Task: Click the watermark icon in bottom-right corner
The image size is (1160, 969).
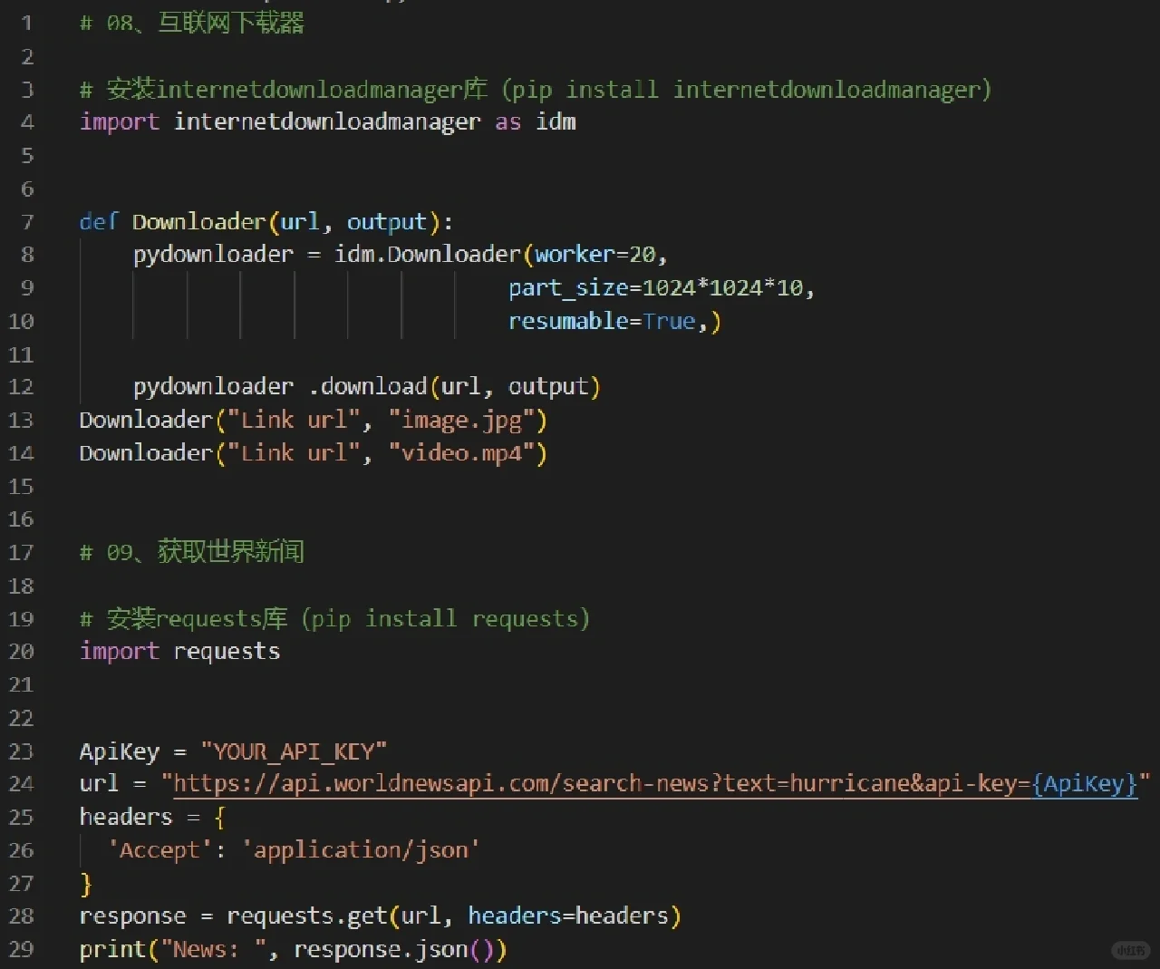Action: tap(1130, 951)
